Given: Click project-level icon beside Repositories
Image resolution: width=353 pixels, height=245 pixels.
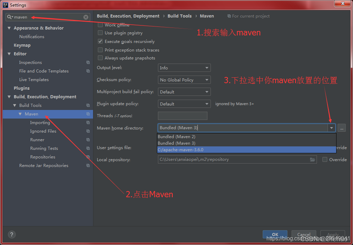Looking at the screenshot, I should click(88, 157).
